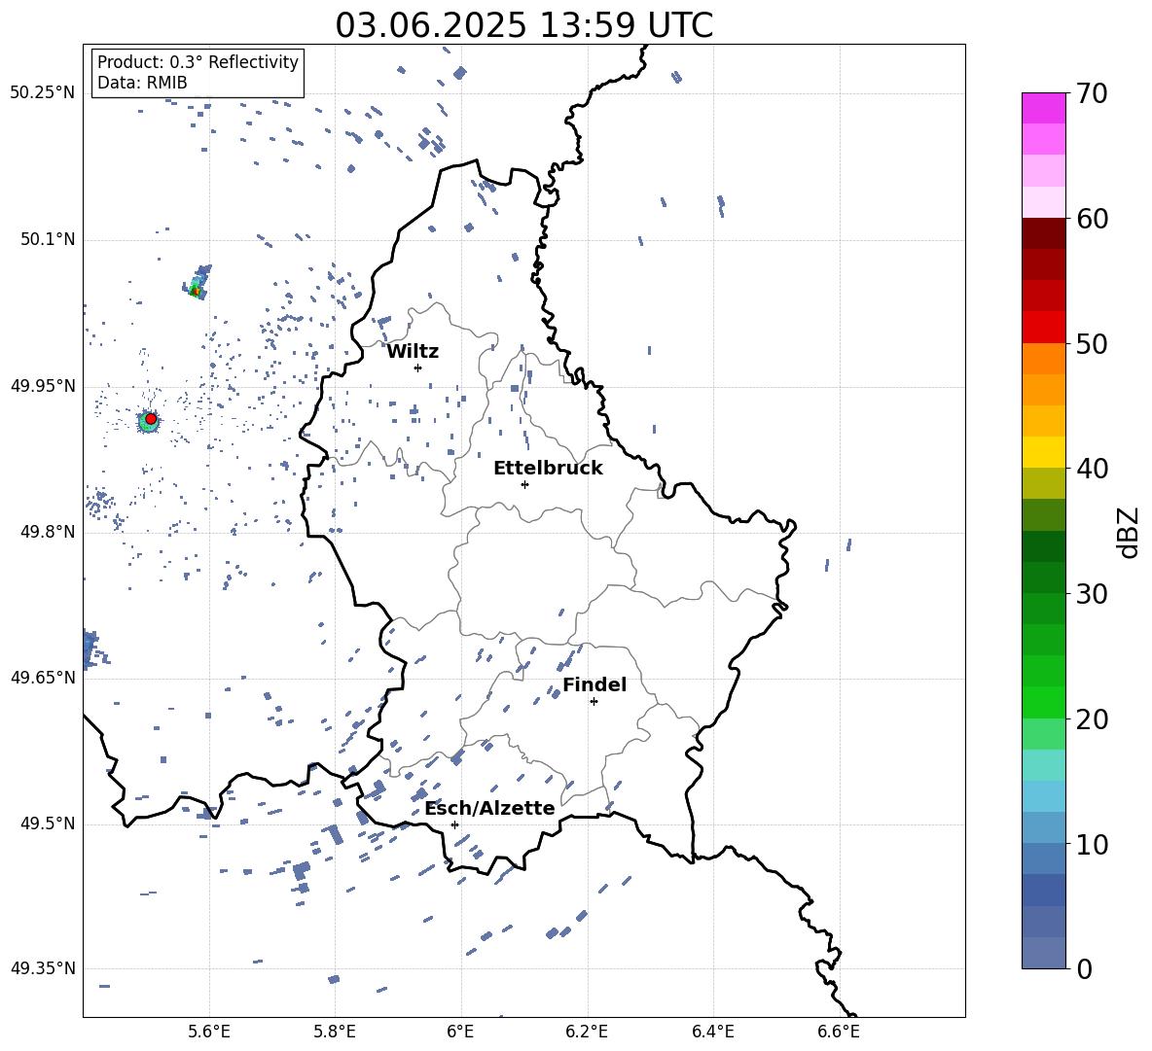Click the 6.6°E longitude label
The height and width of the screenshot is (1051, 1152).
click(839, 1032)
